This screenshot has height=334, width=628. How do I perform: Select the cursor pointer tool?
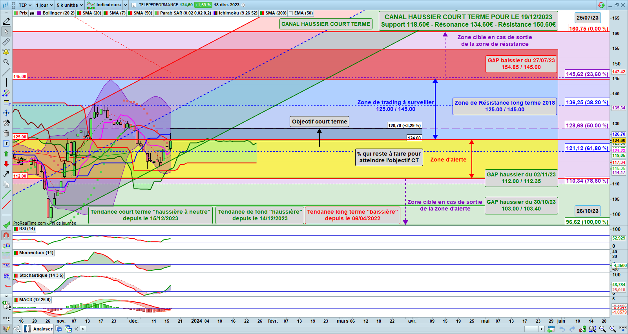6,31
